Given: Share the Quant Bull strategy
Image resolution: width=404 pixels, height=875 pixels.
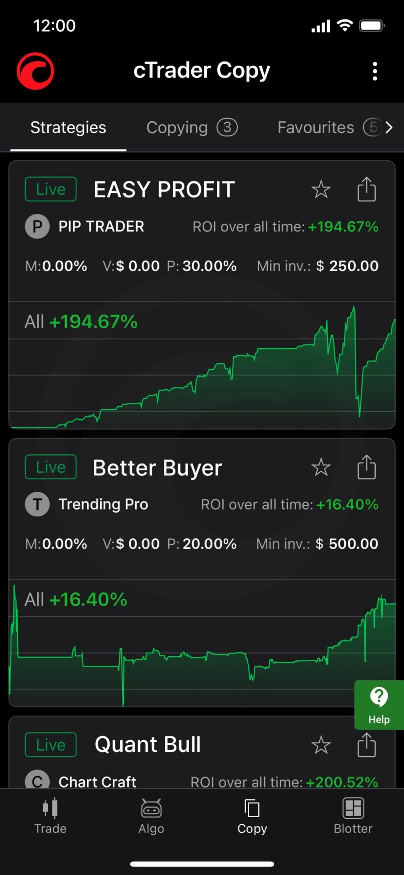Looking at the screenshot, I should coord(366,745).
